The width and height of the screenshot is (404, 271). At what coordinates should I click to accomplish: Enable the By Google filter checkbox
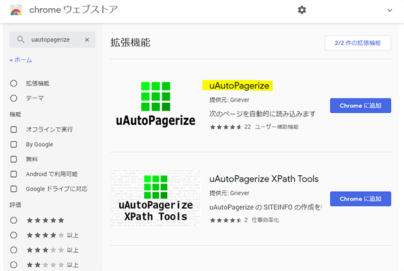pyautogui.click(x=14, y=144)
